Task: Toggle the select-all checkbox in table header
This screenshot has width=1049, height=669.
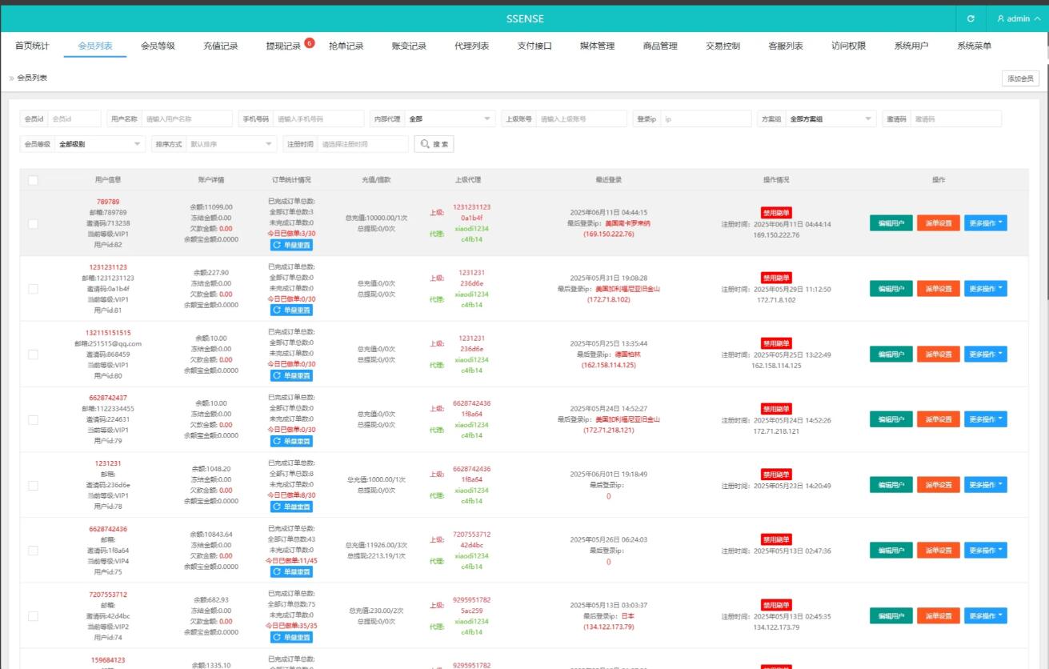Action: pyautogui.click(x=33, y=180)
